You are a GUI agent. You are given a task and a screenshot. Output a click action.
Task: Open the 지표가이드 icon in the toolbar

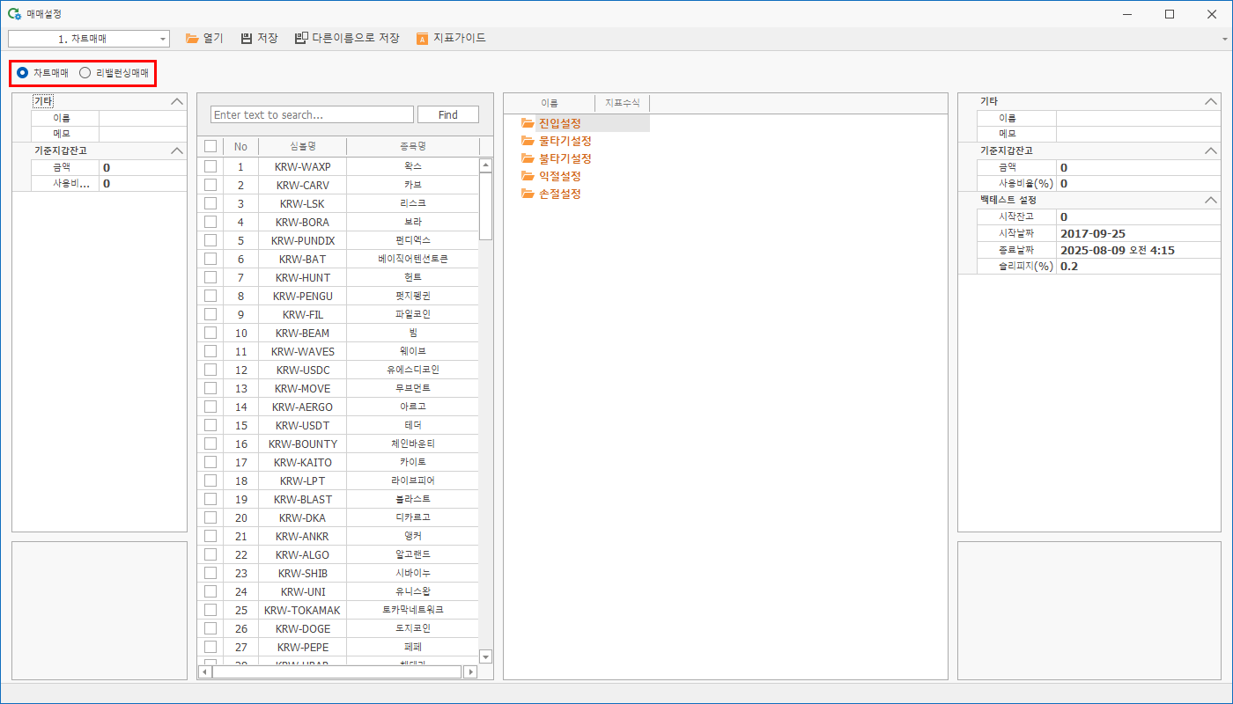click(x=422, y=38)
